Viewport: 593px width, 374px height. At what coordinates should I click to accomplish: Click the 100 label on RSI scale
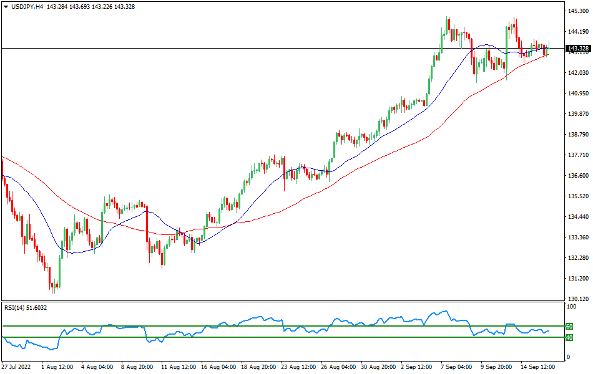pos(571,307)
